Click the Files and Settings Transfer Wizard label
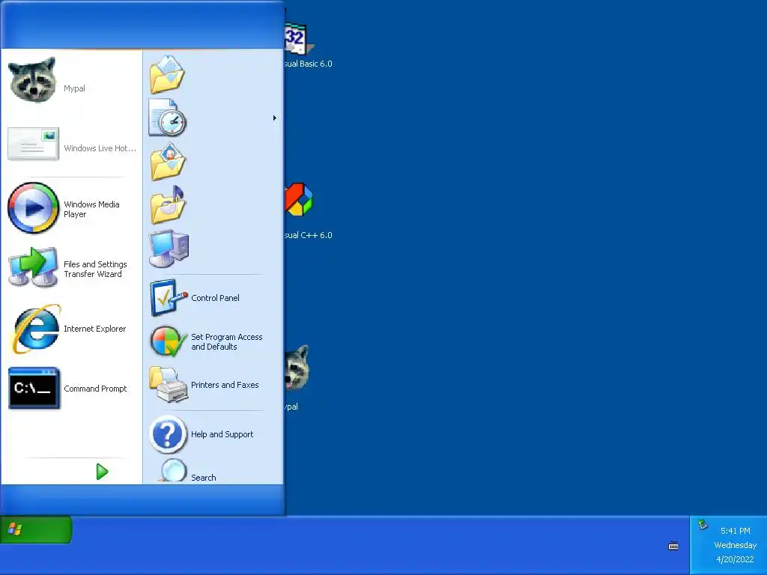Image resolution: width=767 pixels, height=575 pixels. tap(95, 269)
